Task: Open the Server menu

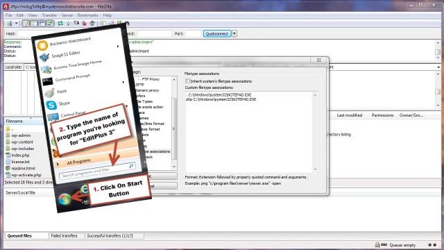Action: 67,15
